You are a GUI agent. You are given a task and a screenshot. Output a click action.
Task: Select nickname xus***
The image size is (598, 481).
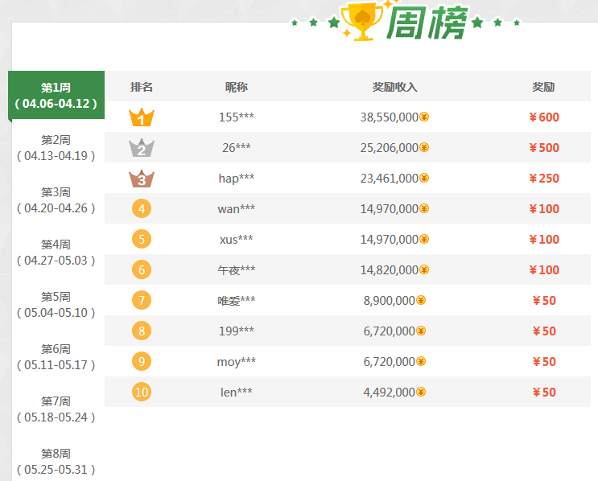(x=237, y=240)
